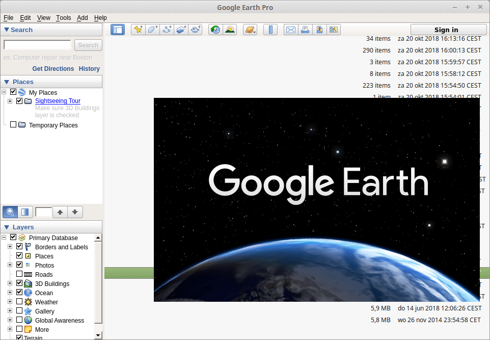The height and width of the screenshot is (340, 490).
Task: Click the My Places globe icon
Action: point(22,92)
